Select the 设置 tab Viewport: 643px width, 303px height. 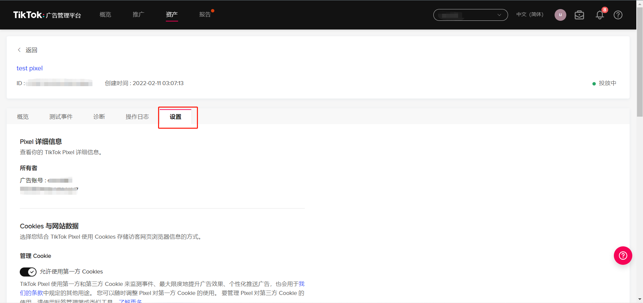(175, 117)
